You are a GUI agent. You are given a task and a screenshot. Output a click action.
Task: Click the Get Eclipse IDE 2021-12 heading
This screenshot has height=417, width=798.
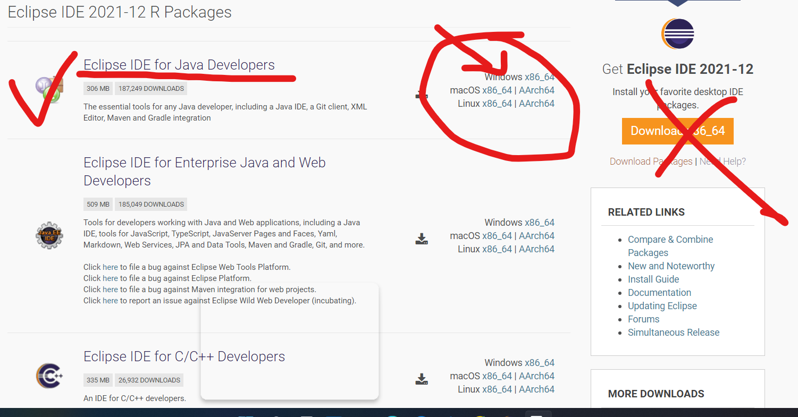678,69
